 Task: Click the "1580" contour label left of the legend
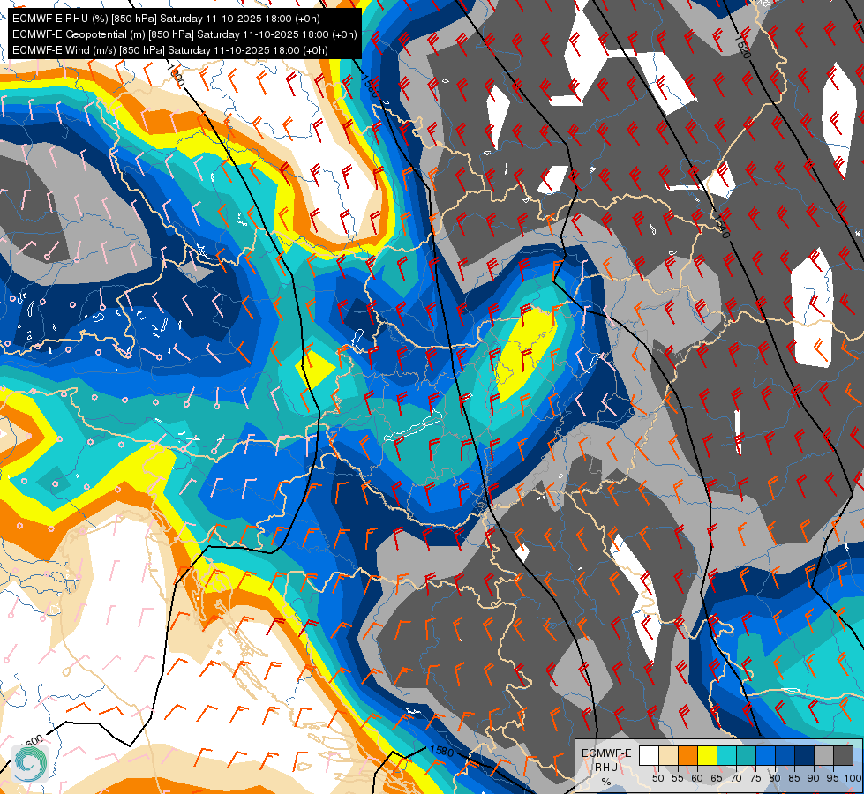click(x=440, y=751)
